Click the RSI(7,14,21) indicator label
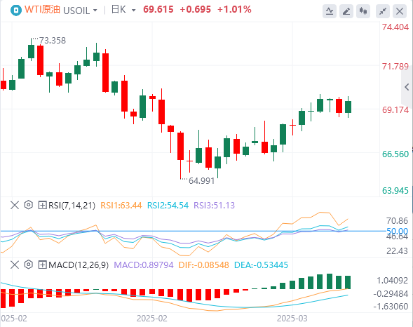413x327 pixels. click(x=72, y=206)
